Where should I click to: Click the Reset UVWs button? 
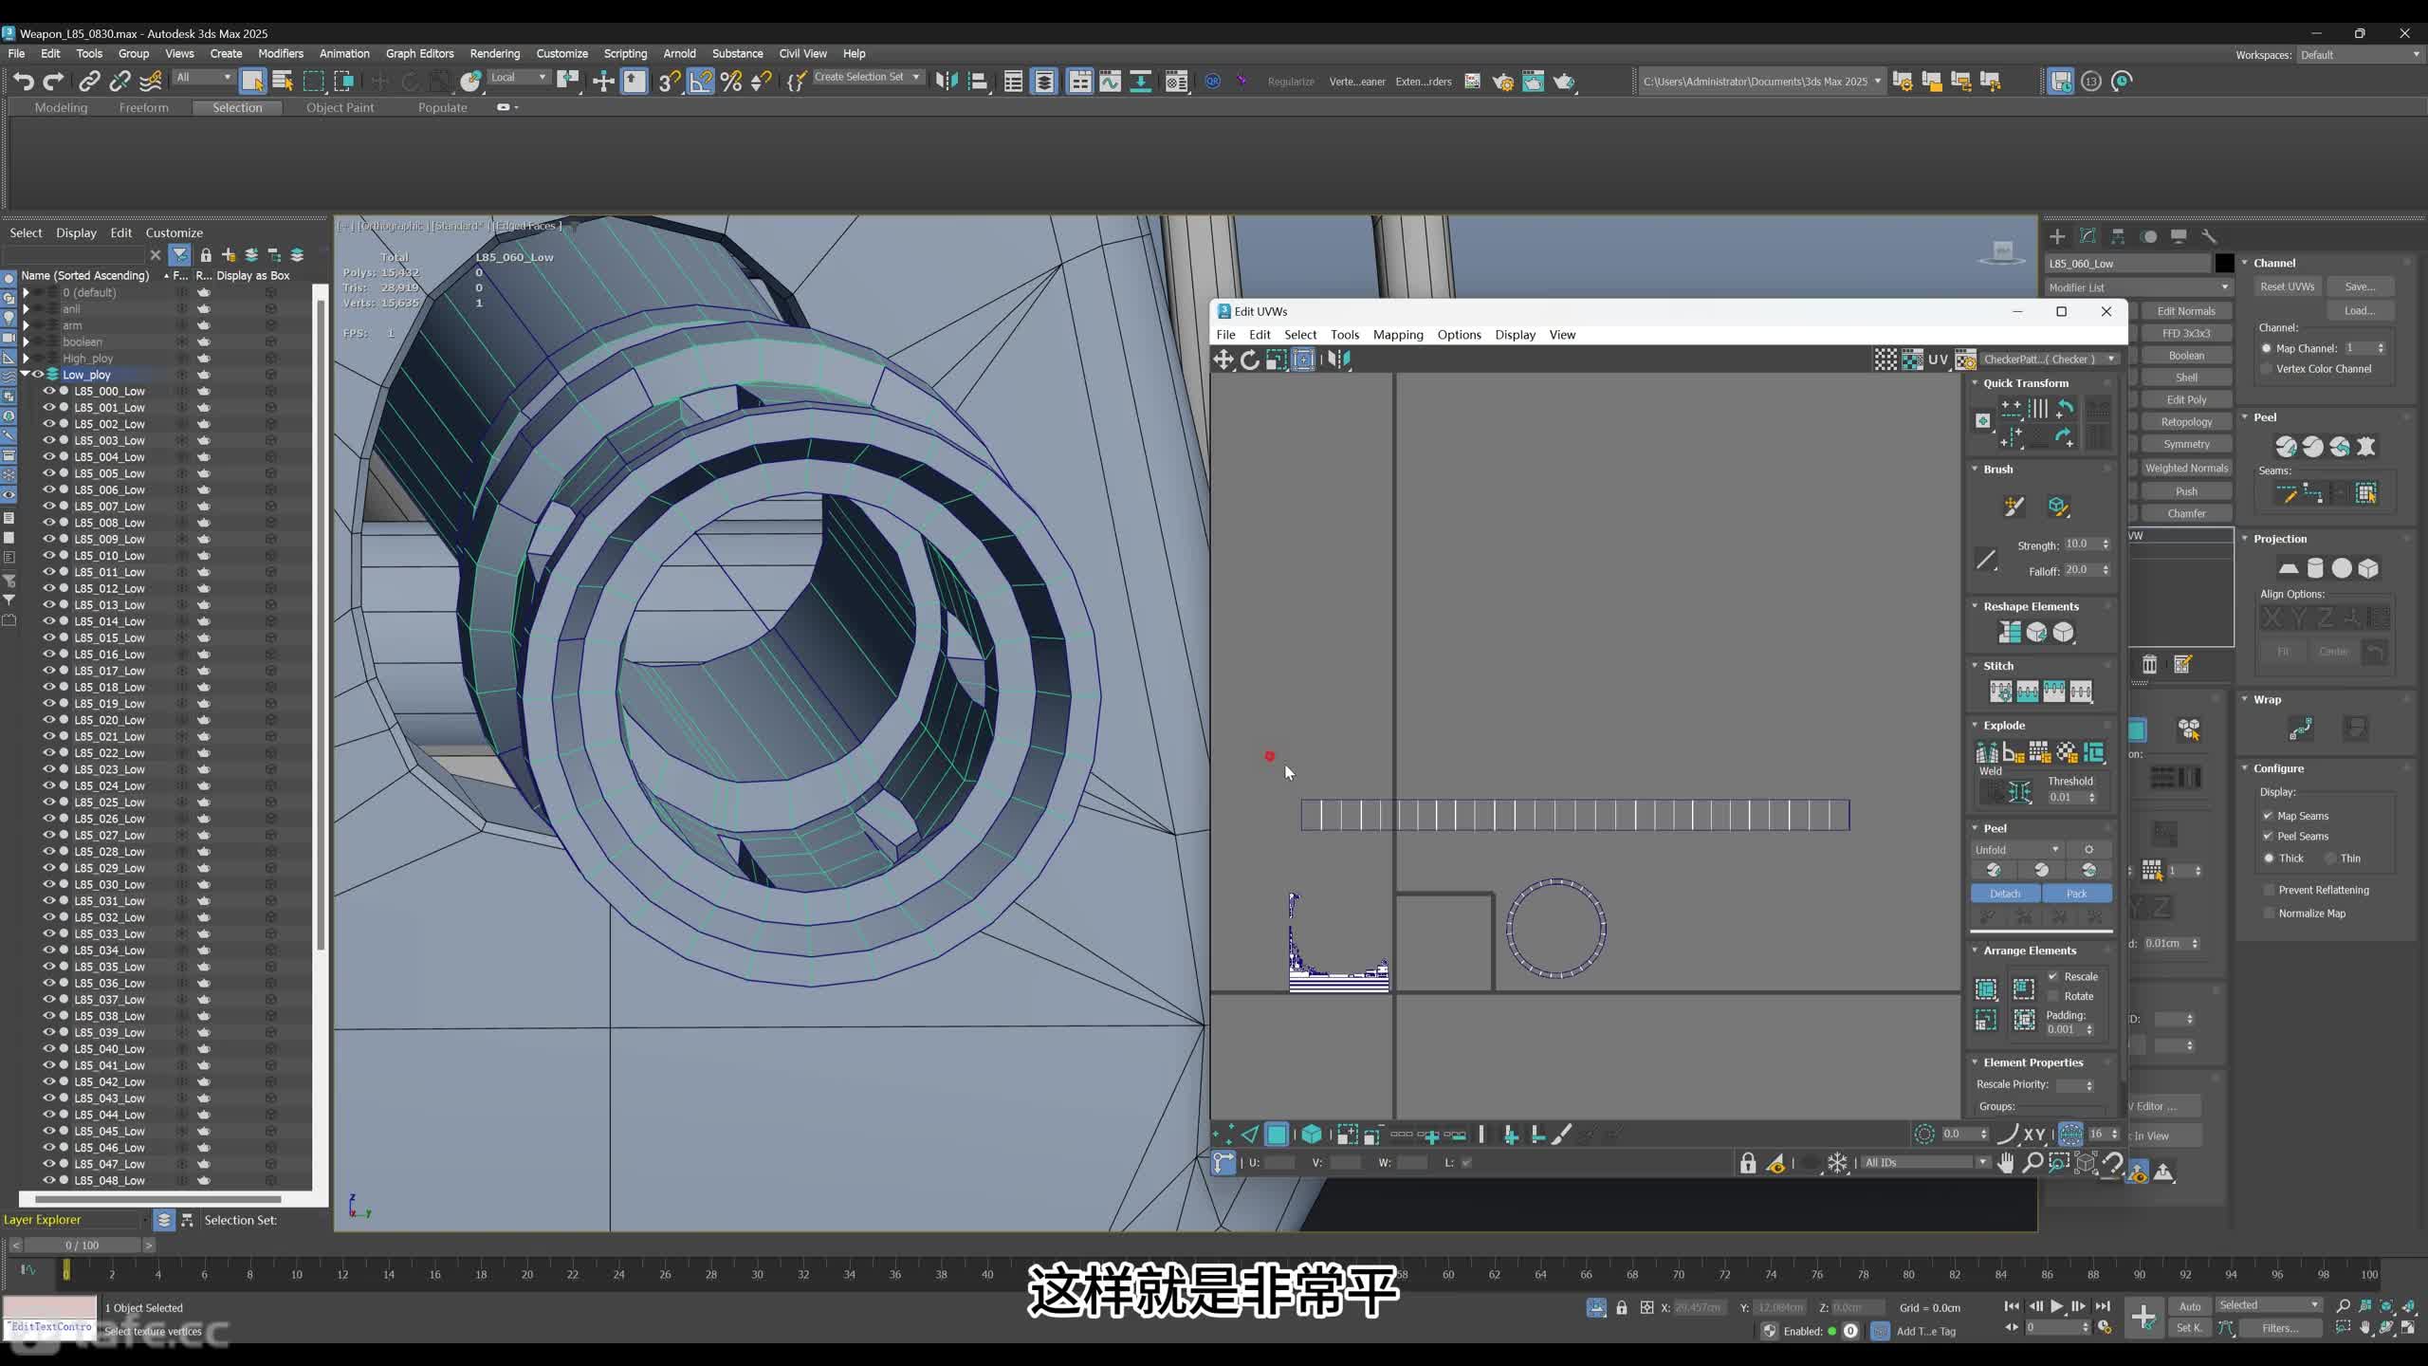2287,286
